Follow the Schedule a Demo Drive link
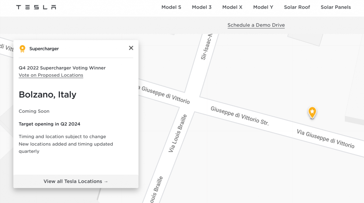 pos(256,25)
